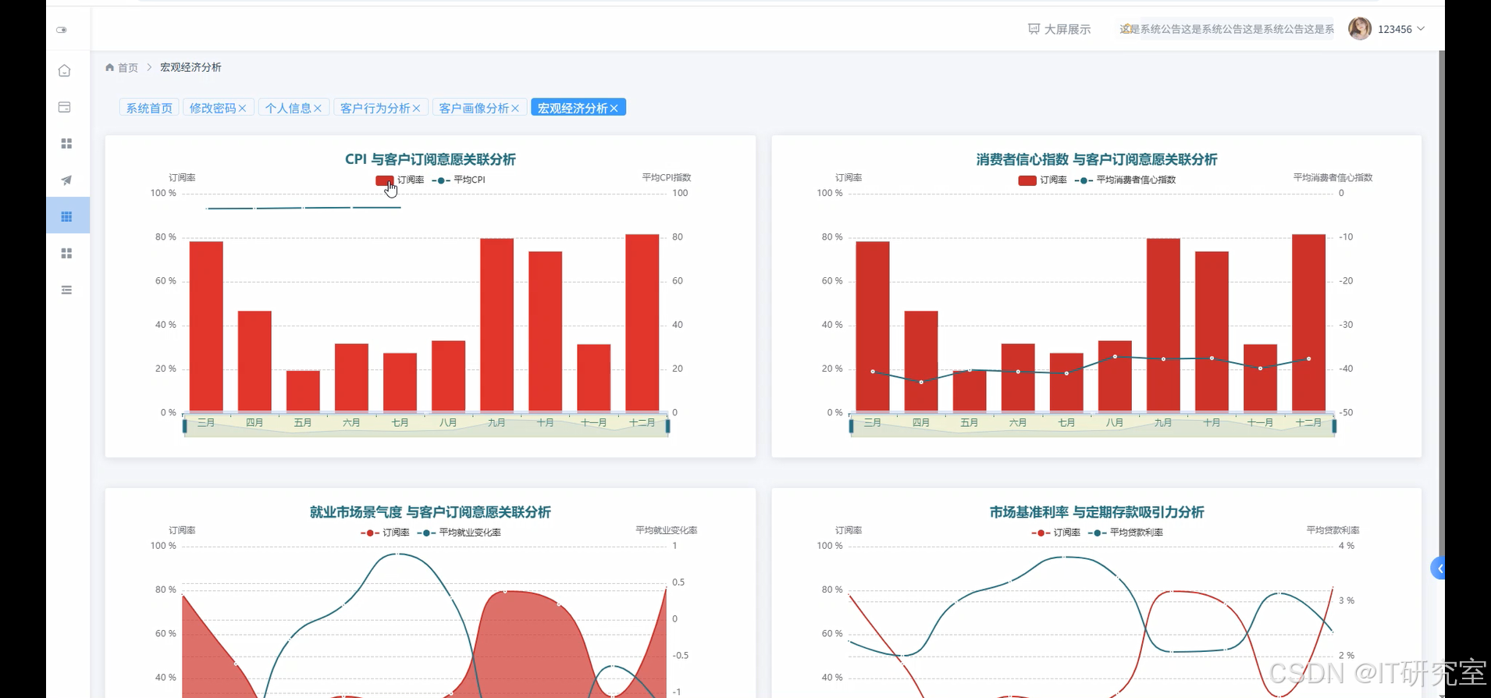Toggle 订阅率 legend in interest rate chart
1491x698 pixels.
tap(1055, 532)
